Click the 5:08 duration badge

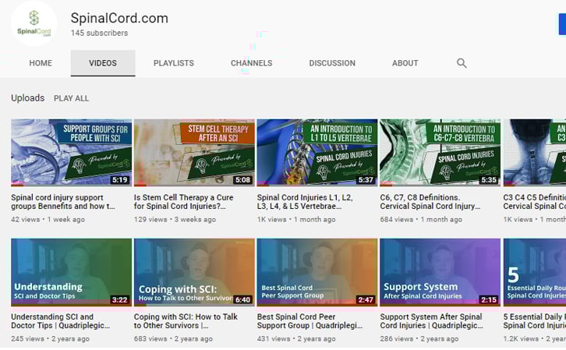click(242, 180)
